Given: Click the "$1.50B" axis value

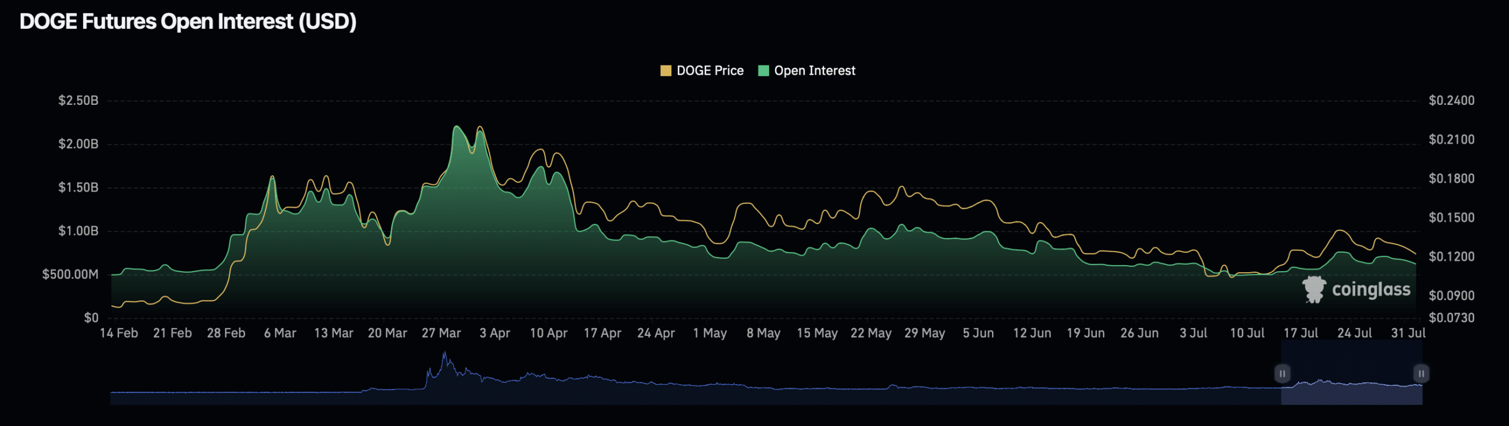Looking at the screenshot, I should tap(78, 188).
